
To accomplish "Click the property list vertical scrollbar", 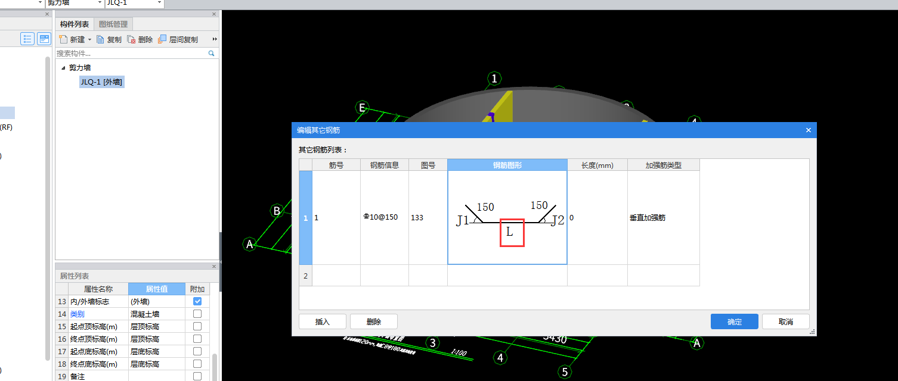I will tap(215, 368).
